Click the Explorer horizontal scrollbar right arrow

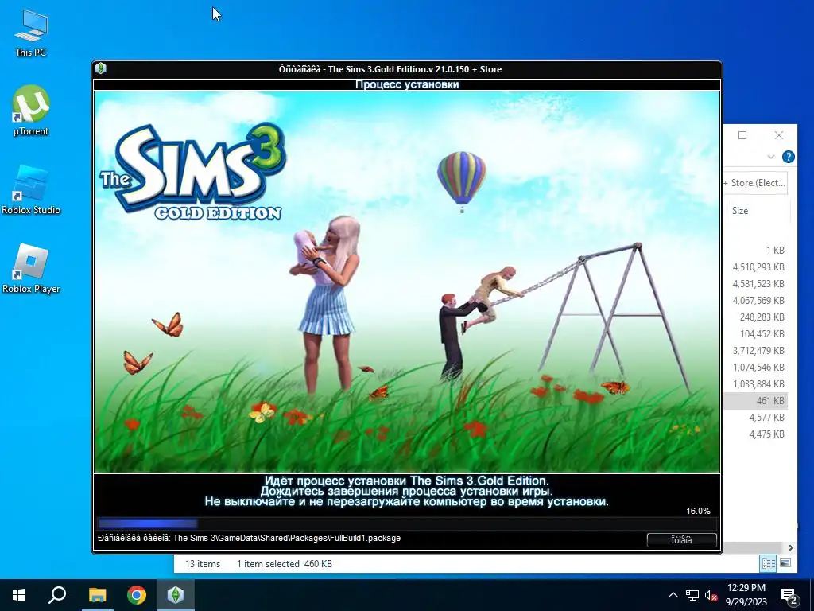click(x=791, y=547)
